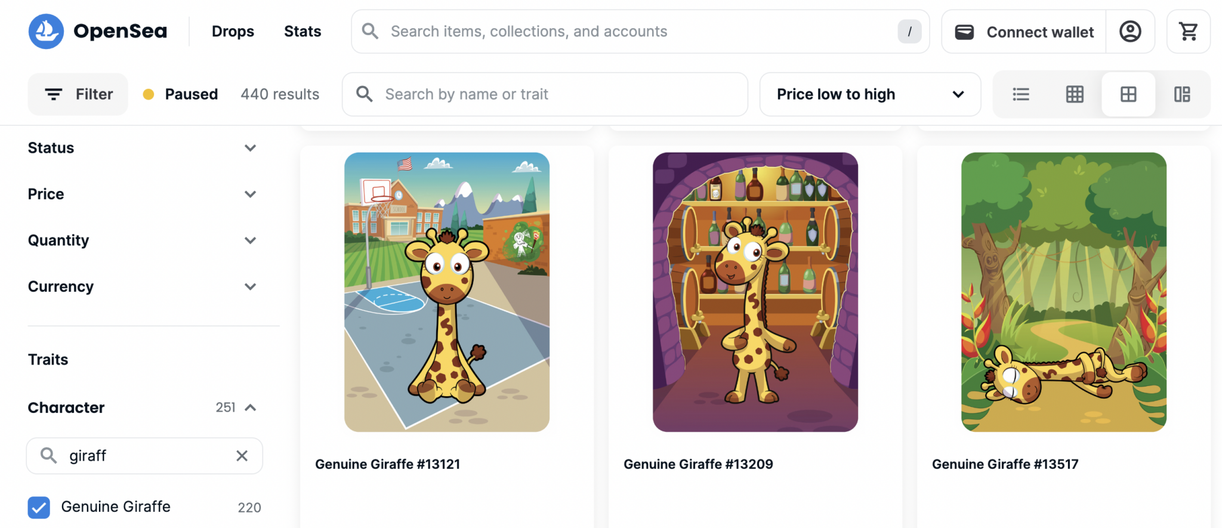Expand the Status filter section

251,147
